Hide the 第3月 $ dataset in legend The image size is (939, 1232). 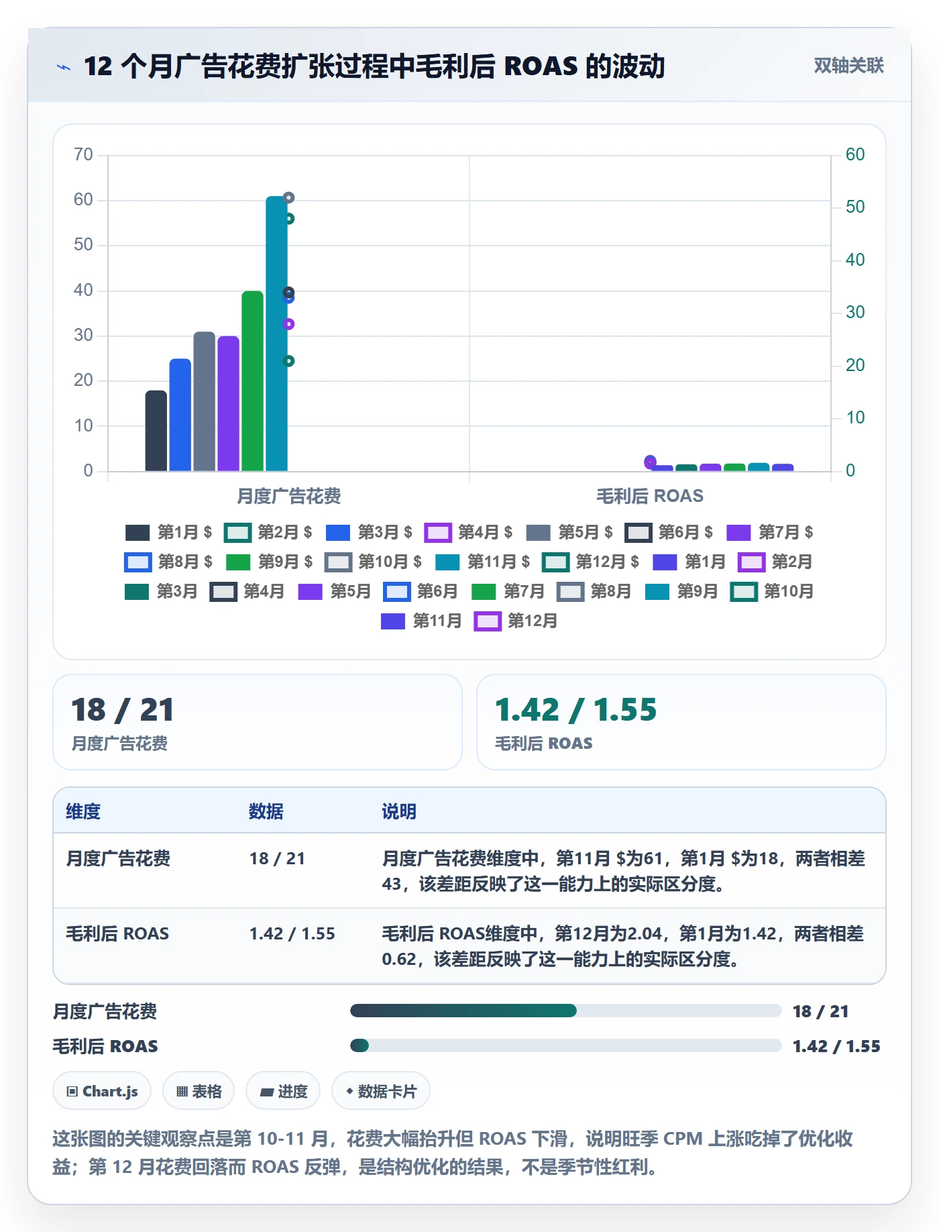pos(369,533)
